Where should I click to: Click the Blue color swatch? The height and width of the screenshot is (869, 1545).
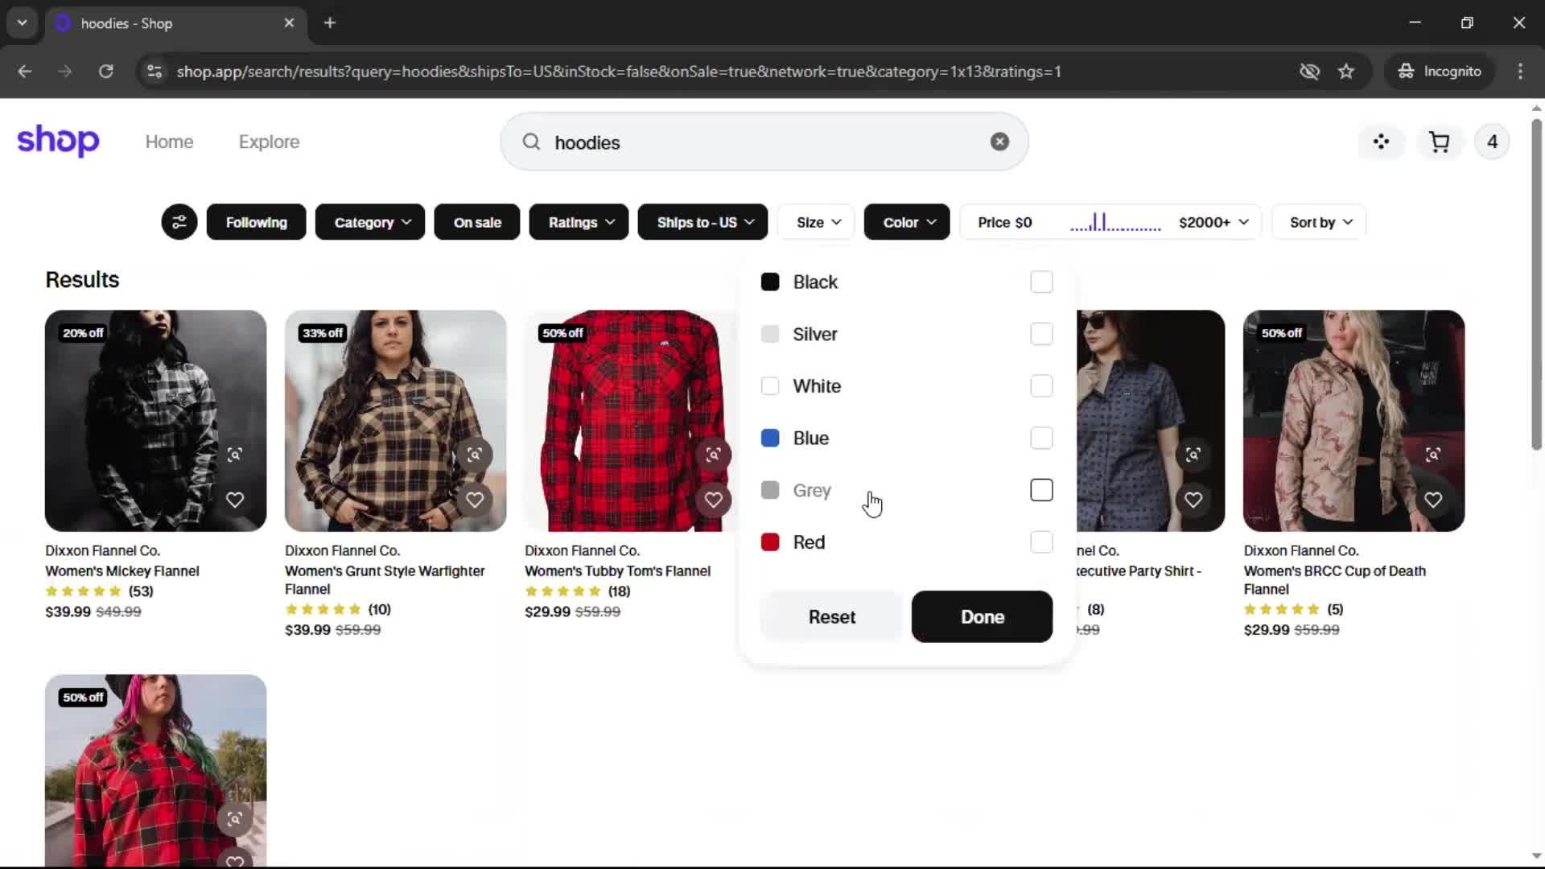click(770, 439)
